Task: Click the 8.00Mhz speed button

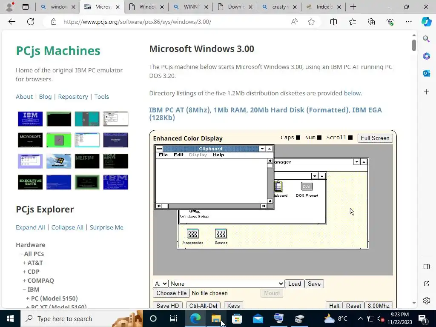Action: tap(379, 306)
